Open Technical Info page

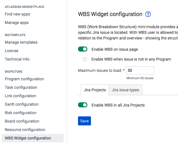pos(17,59)
